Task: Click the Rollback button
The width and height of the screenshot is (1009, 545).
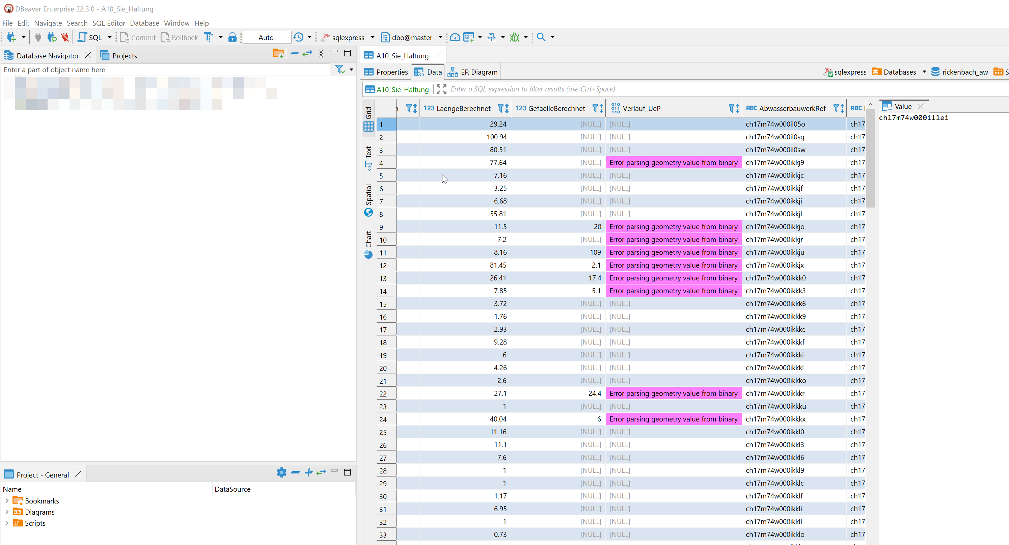Action: [180, 37]
